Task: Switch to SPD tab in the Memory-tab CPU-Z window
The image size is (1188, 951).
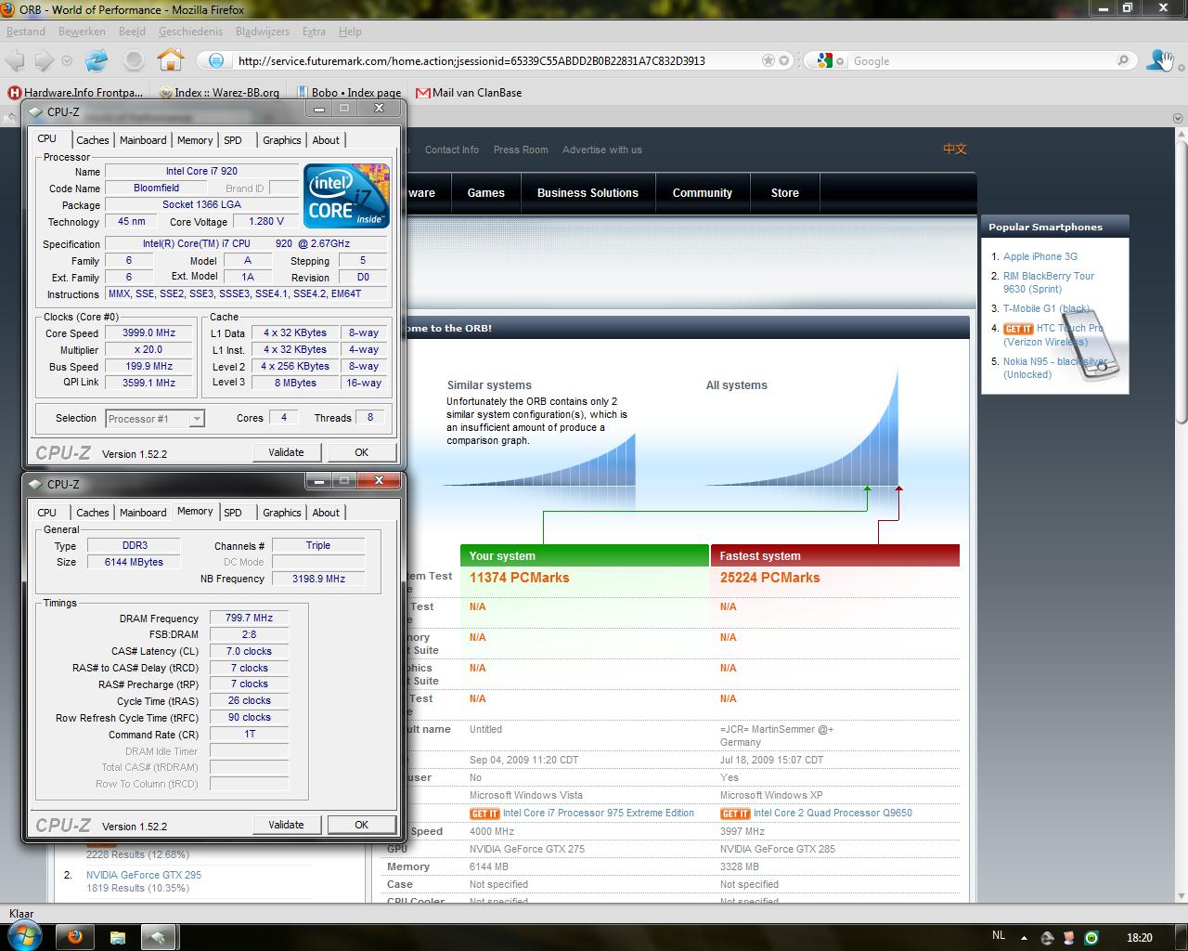Action: (x=233, y=513)
